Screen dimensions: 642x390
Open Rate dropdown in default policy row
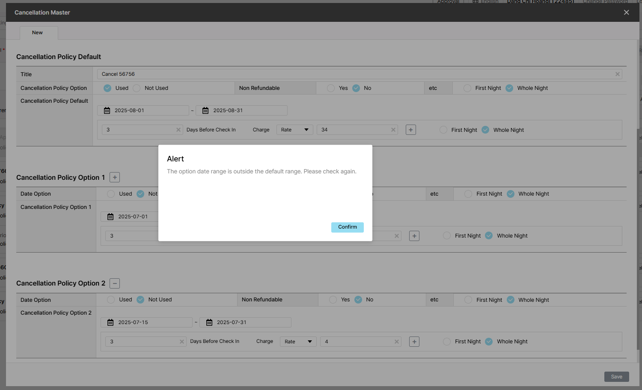click(295, 130)
